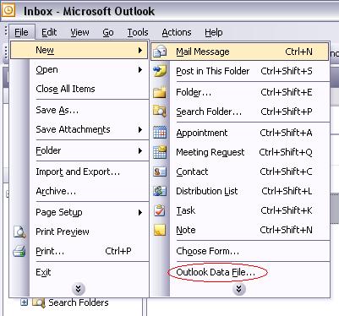Viewport: 339px width, 316px height.
Task: Open the Page Setup submenu arrow
Action: (x=140, y=213)
